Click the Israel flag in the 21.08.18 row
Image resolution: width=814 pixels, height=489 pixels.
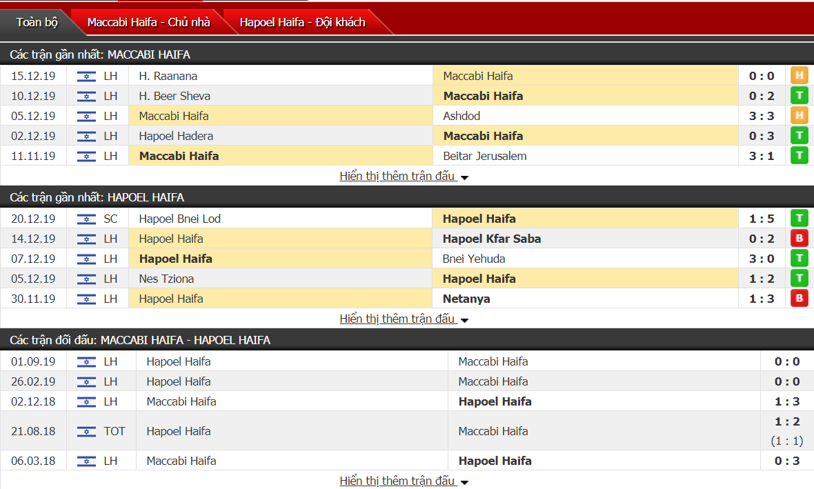86,431
